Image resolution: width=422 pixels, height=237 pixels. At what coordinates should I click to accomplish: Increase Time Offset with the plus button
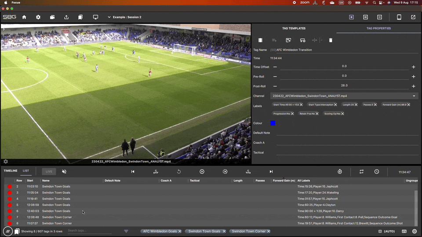(x=413, y=67)
